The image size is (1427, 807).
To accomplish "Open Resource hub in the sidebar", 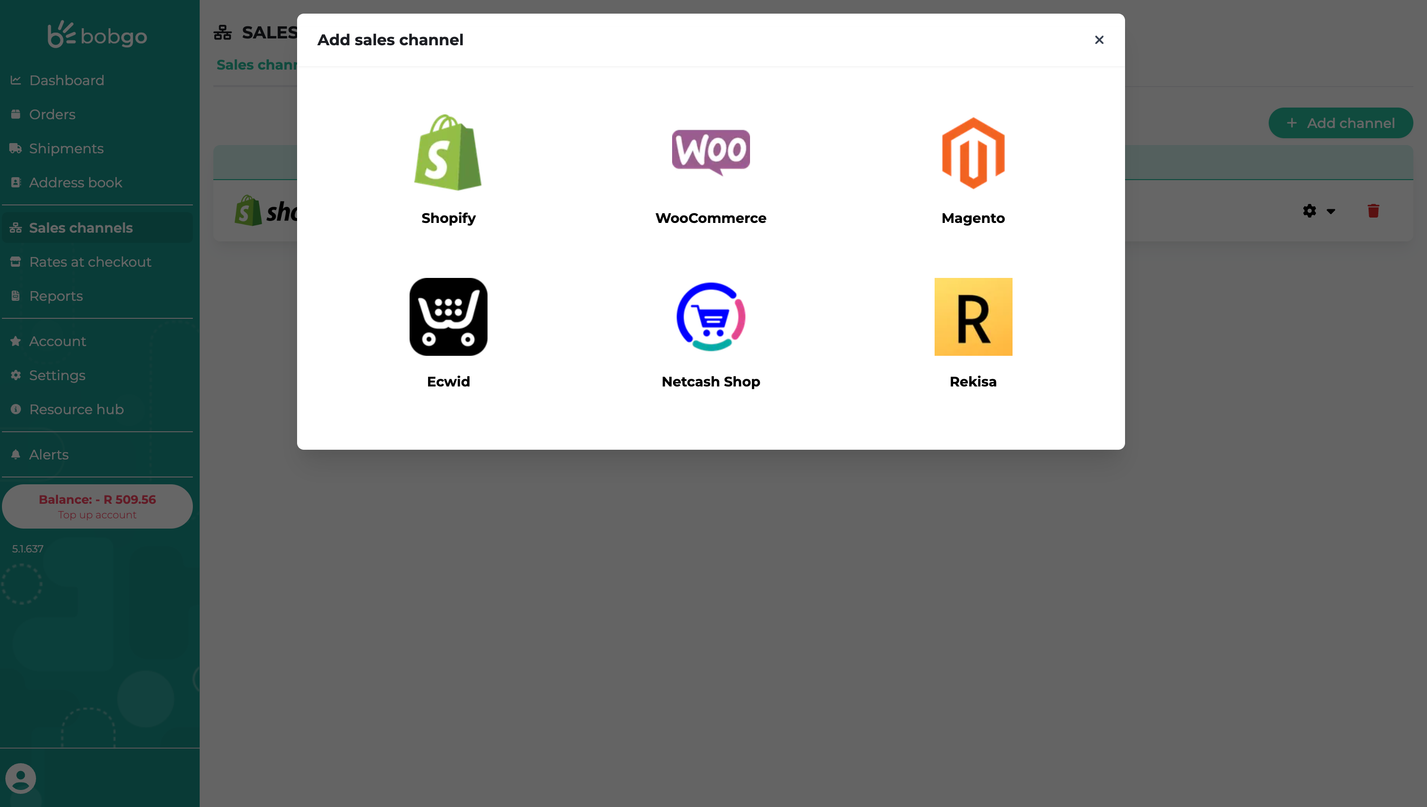I will [x=97, y=410].
